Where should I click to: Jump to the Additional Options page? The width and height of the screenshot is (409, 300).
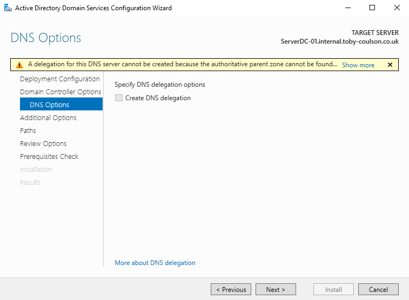click(48, 118)
